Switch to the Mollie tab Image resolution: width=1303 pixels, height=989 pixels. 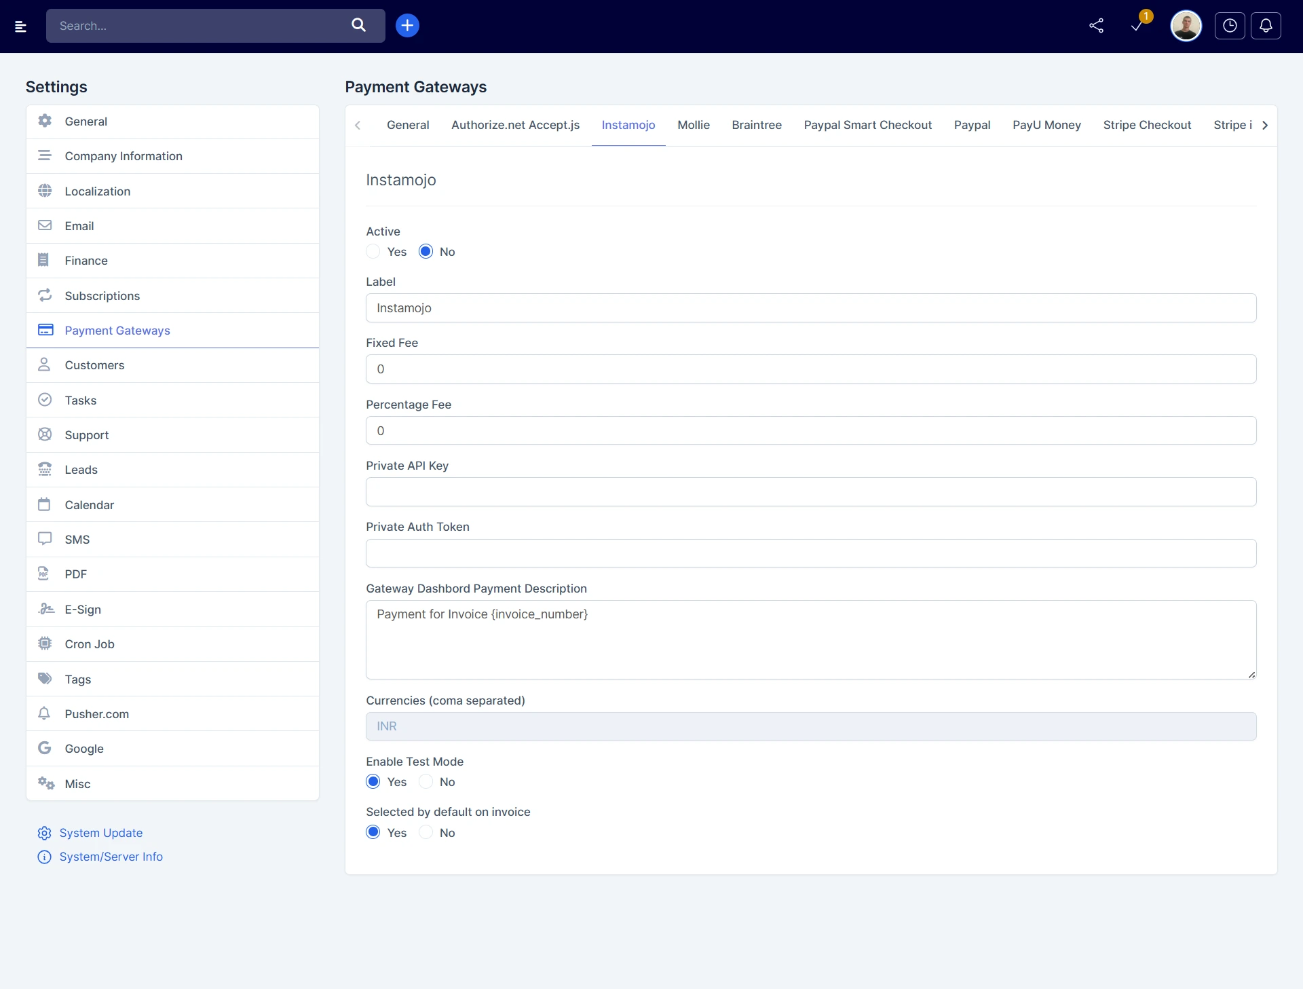coord(693,125)
